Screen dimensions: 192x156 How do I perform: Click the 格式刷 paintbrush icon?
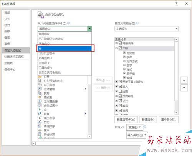click(40, 97)
